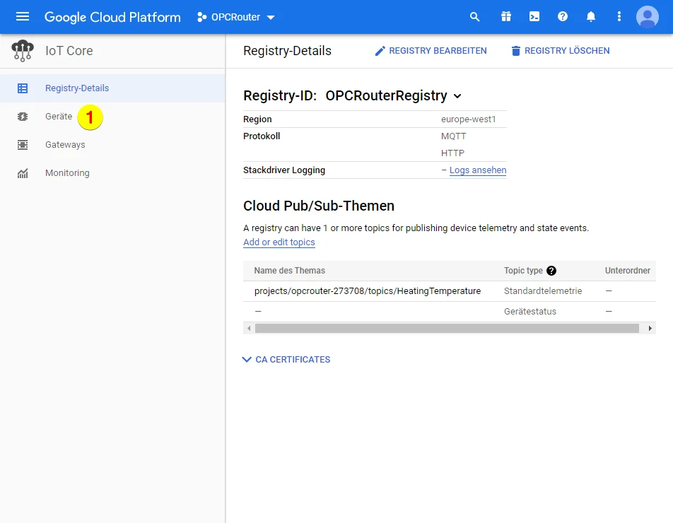
Task: Click the delete trash can icon
Action: coord(515,51)
